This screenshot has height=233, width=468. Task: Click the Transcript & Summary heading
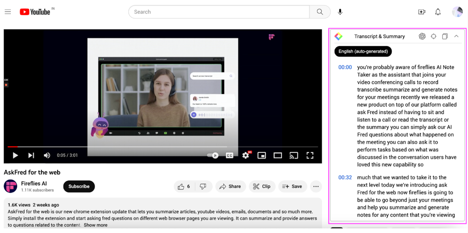(379, 36)
